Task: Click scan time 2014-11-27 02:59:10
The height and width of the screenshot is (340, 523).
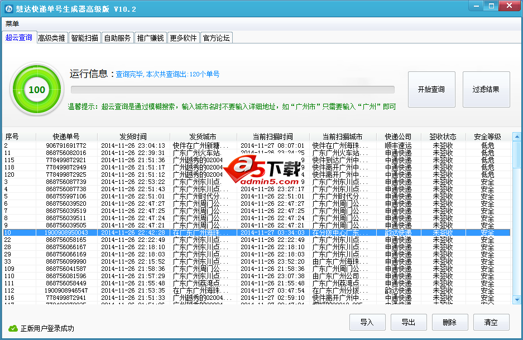Action: coord(272,298)
